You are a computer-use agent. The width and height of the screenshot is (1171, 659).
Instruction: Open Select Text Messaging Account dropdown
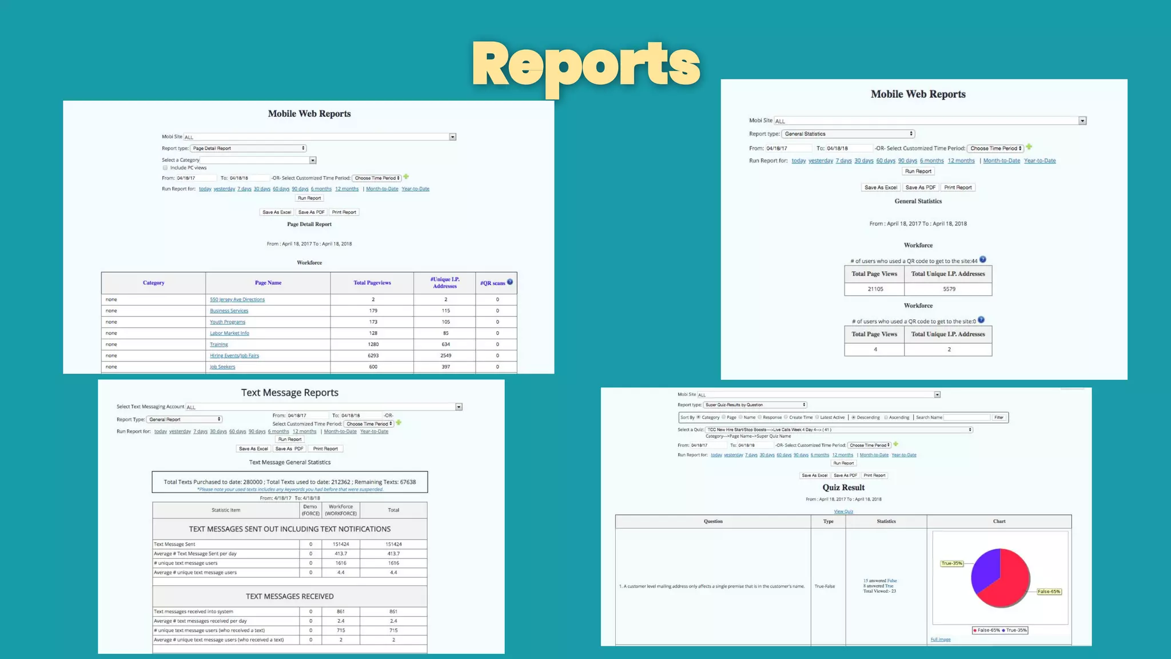pos(324,407)
